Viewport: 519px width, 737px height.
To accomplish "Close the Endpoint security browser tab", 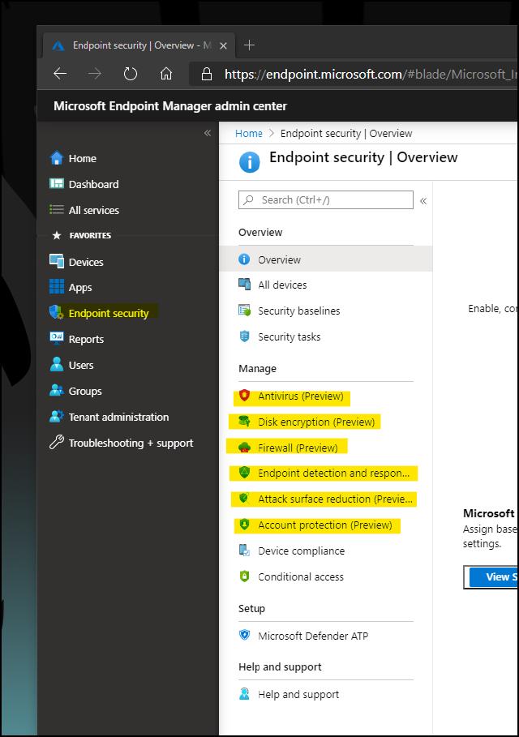I will pyautogui.click(x=223, y=45).
